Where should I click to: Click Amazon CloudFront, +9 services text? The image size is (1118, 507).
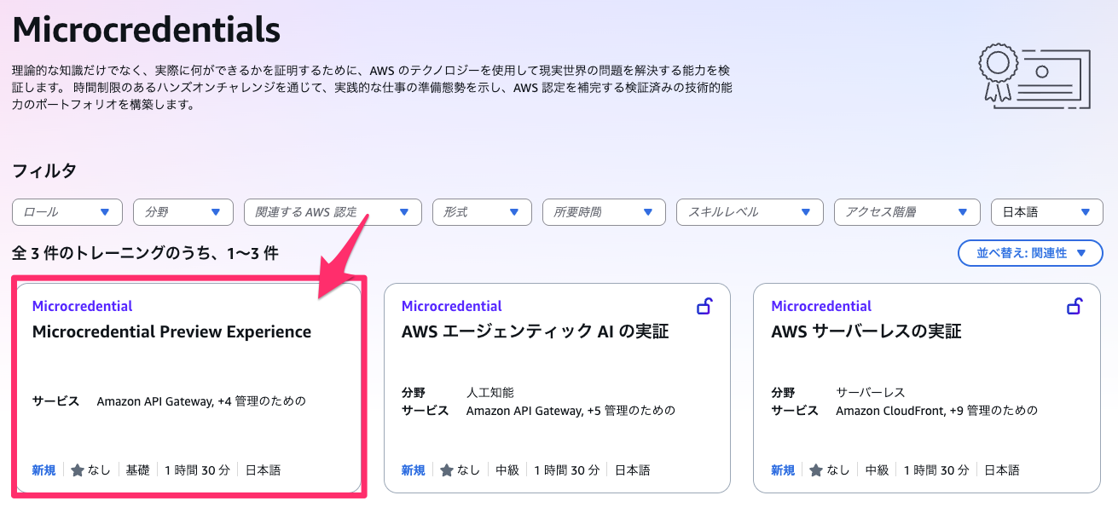pyautogui.click(x=936, y=411)
